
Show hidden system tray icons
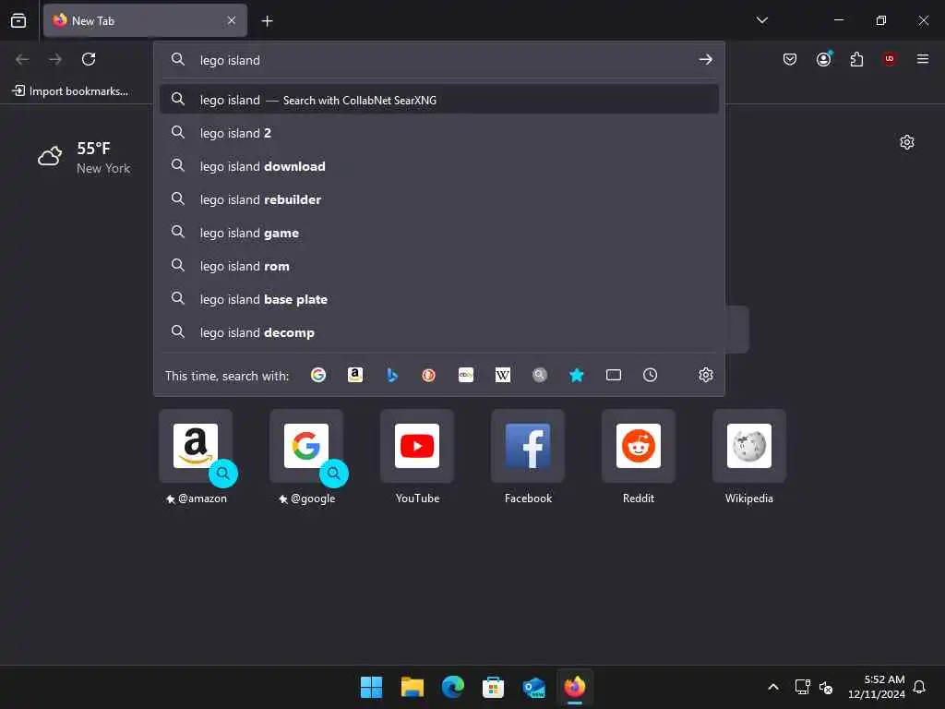click(773, 687)
